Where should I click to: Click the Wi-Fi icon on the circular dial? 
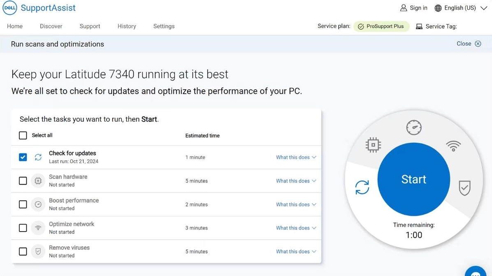pyautogui.click(x=453, y=146)
